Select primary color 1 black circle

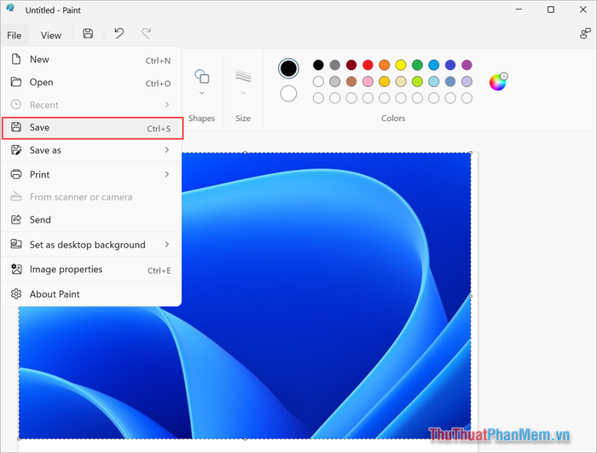point(288,68)
